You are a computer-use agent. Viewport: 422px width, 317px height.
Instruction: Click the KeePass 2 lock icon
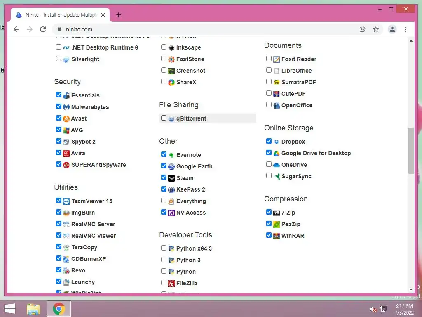171,190
